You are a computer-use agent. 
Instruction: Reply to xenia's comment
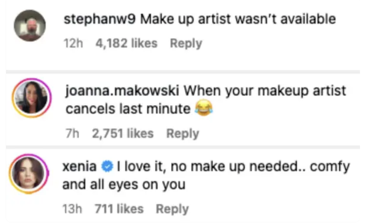[172, 209]
